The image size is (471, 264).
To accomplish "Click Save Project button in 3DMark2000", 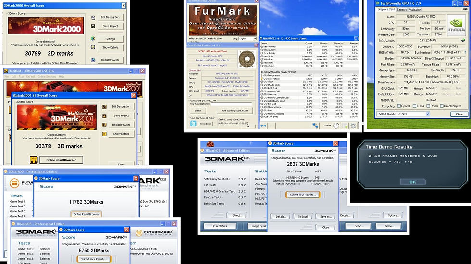I will [110, 26].
